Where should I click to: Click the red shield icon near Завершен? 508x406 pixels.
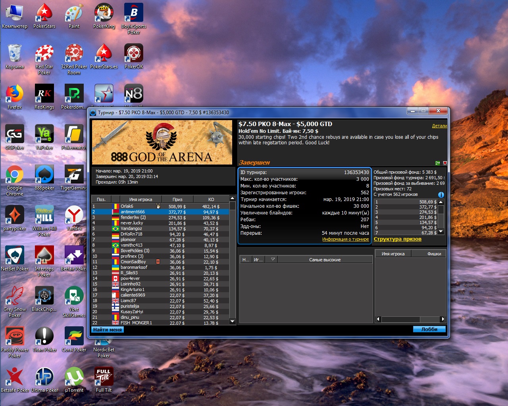point(445,163)
